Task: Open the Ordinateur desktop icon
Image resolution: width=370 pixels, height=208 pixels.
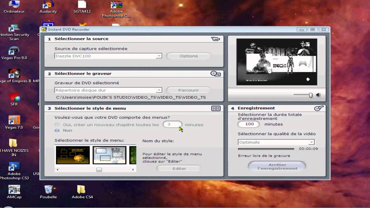Action: click(x=14, y=7)
